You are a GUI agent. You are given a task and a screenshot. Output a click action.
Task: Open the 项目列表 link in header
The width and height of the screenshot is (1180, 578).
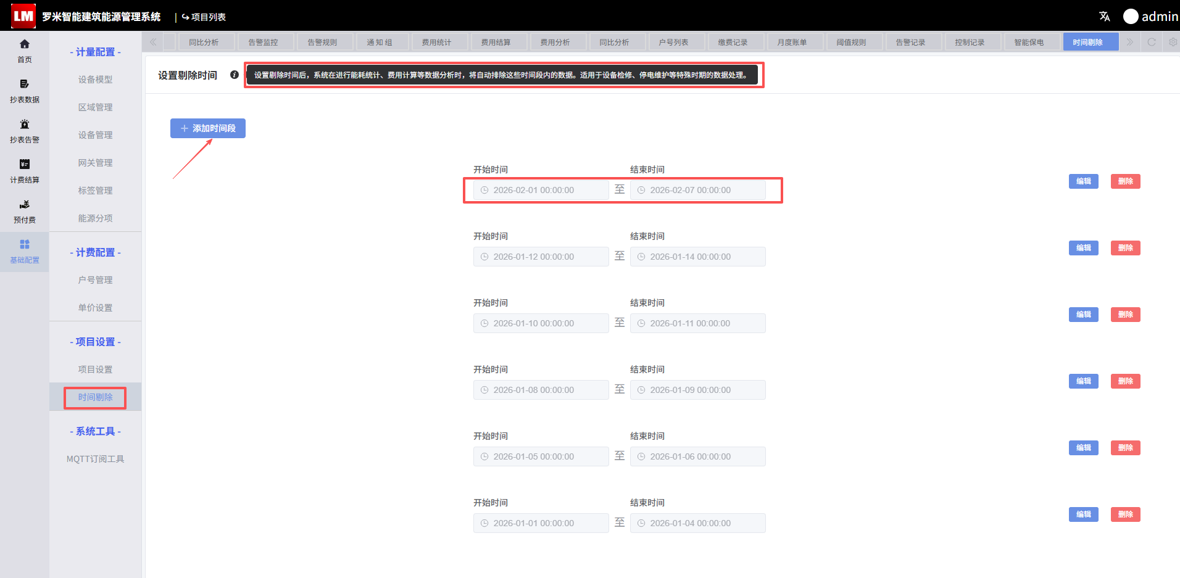click(x=204, y=17)
